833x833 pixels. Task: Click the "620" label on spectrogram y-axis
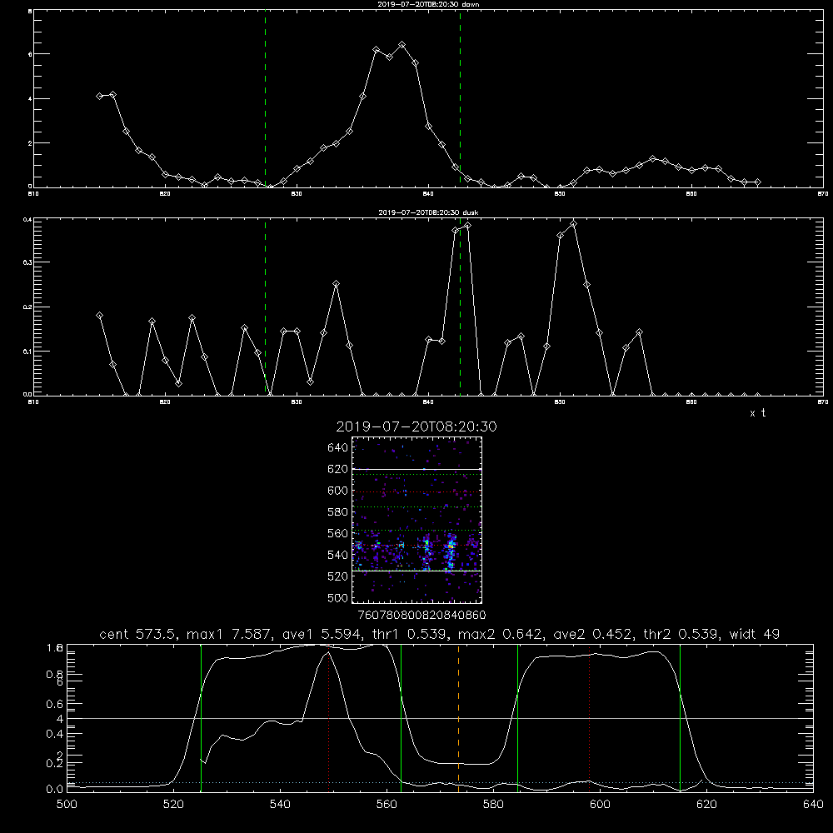(x=337, y=469)
